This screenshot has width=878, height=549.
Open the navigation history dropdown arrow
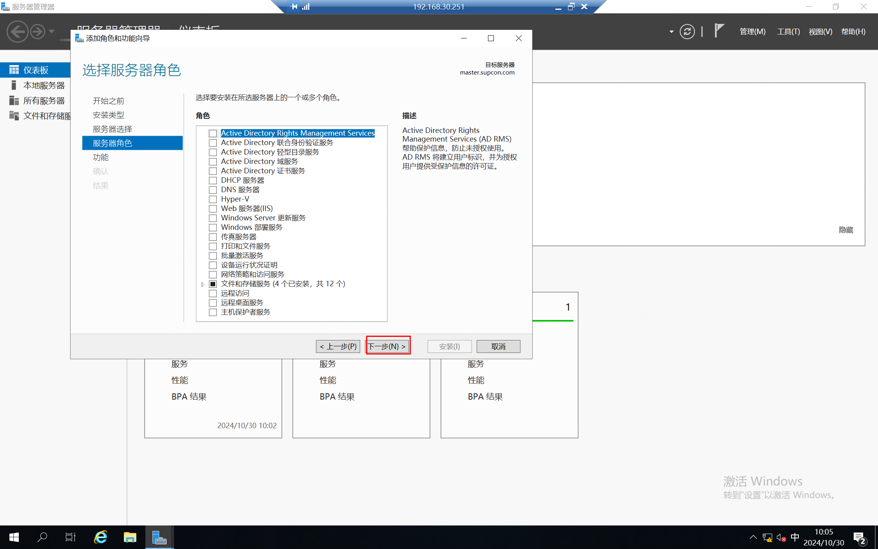(51, 31)
